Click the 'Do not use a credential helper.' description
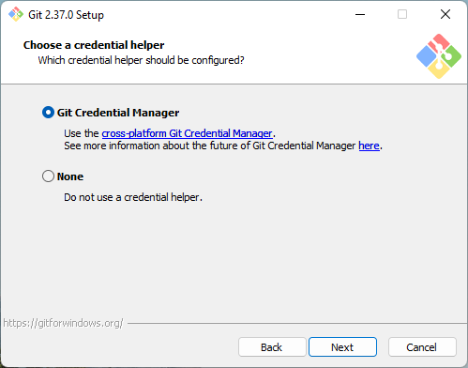The width and height of the screenshot is (468, 368). pos(133,197)
